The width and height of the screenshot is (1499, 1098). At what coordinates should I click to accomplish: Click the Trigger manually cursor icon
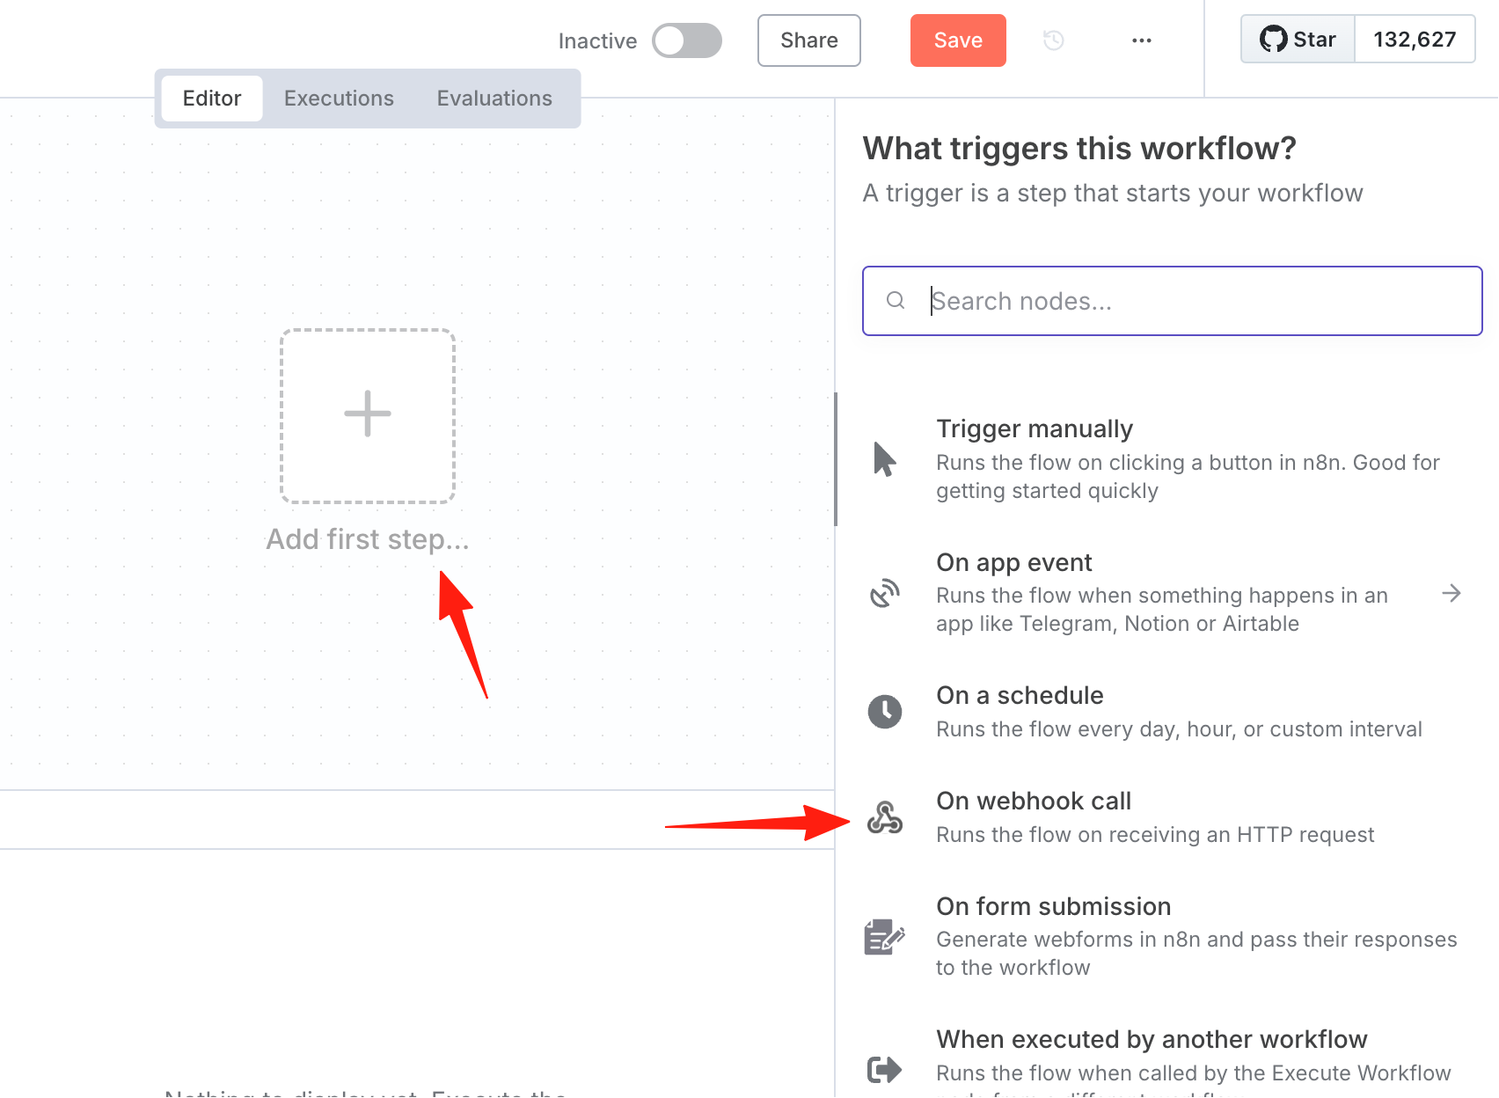point(884,459)
